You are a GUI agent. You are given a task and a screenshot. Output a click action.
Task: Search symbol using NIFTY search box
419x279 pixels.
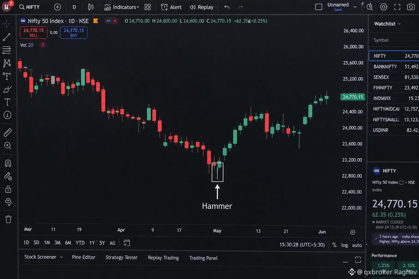(29, 7)
